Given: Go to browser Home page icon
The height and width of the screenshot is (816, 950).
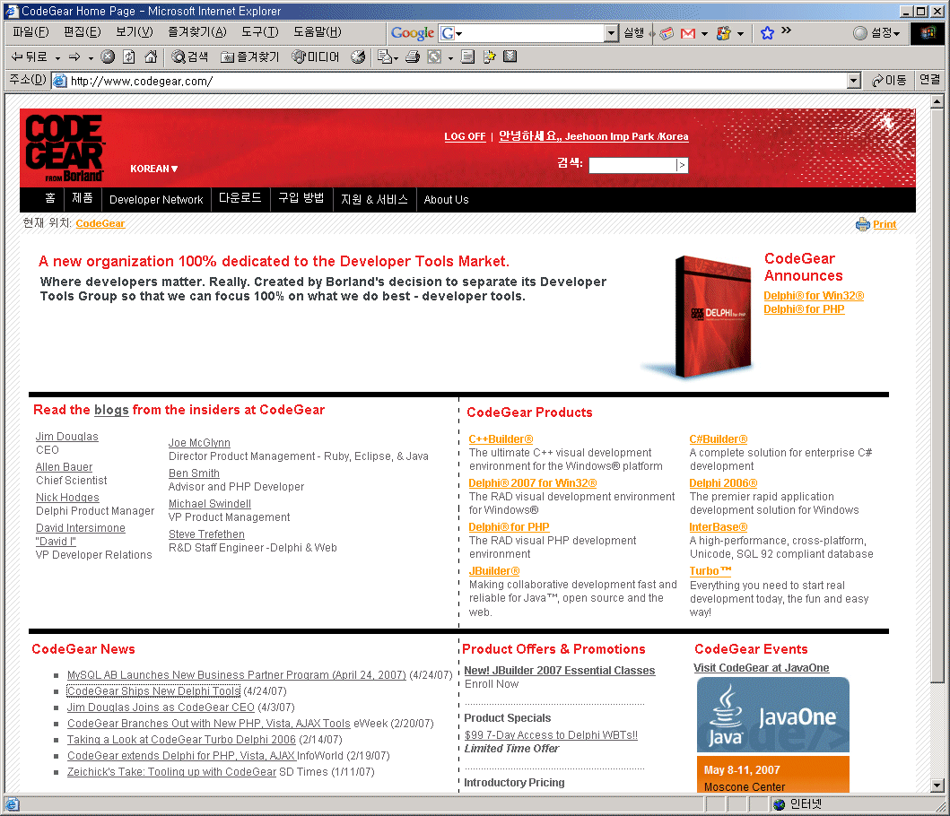Looking at the screenshot, I should tap(151, 57).
